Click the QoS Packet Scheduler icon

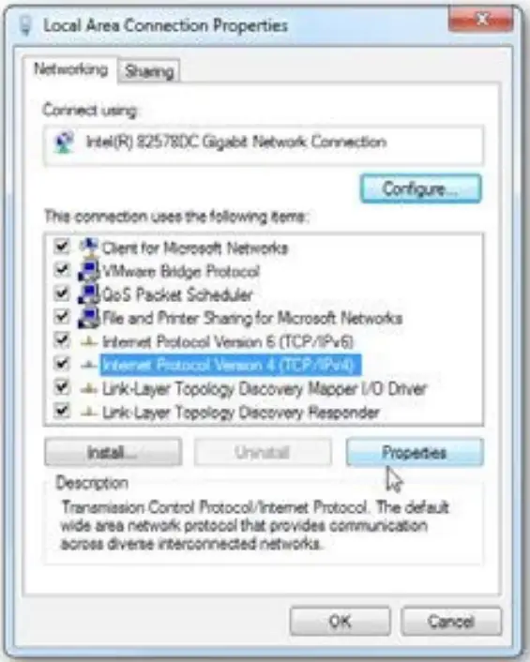tap(88, 294)
